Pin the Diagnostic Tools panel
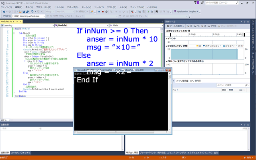Image resolution: width=256 pixels, height=160 pixels. pyautogui.click(x=245, y=22)
